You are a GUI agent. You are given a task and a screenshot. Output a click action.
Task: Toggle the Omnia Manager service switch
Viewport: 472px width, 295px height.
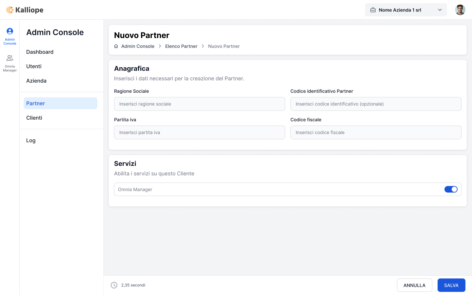coord(451,189)
